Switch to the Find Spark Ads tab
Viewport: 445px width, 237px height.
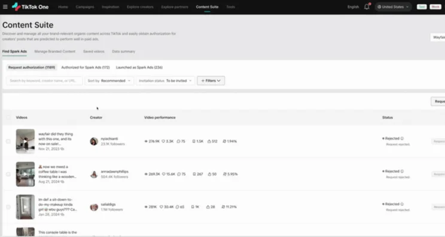(14, 51)
